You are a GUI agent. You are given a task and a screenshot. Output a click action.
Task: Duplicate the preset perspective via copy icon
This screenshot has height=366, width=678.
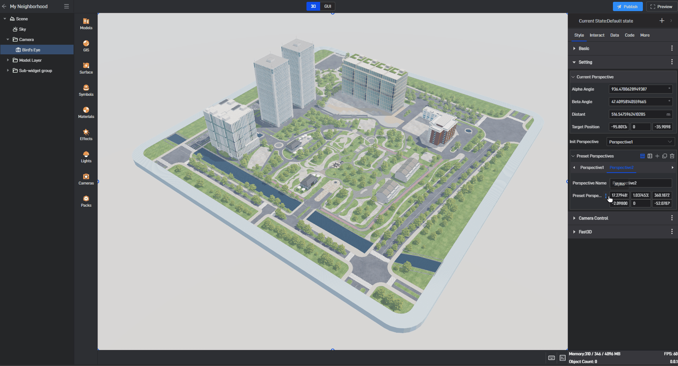(x=664, y=156)
